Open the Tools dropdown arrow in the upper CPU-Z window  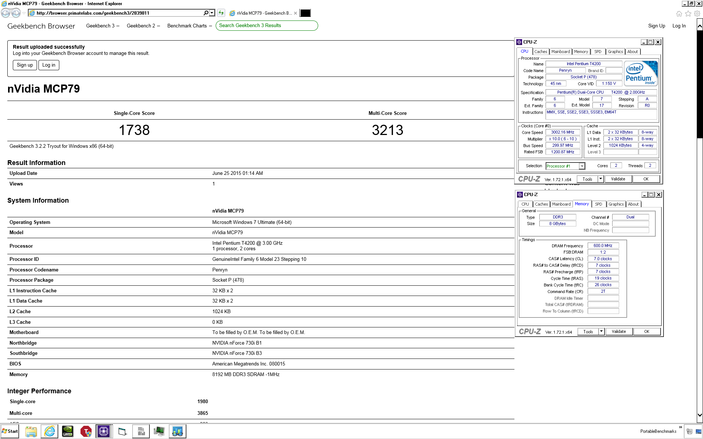click(600, 179)
